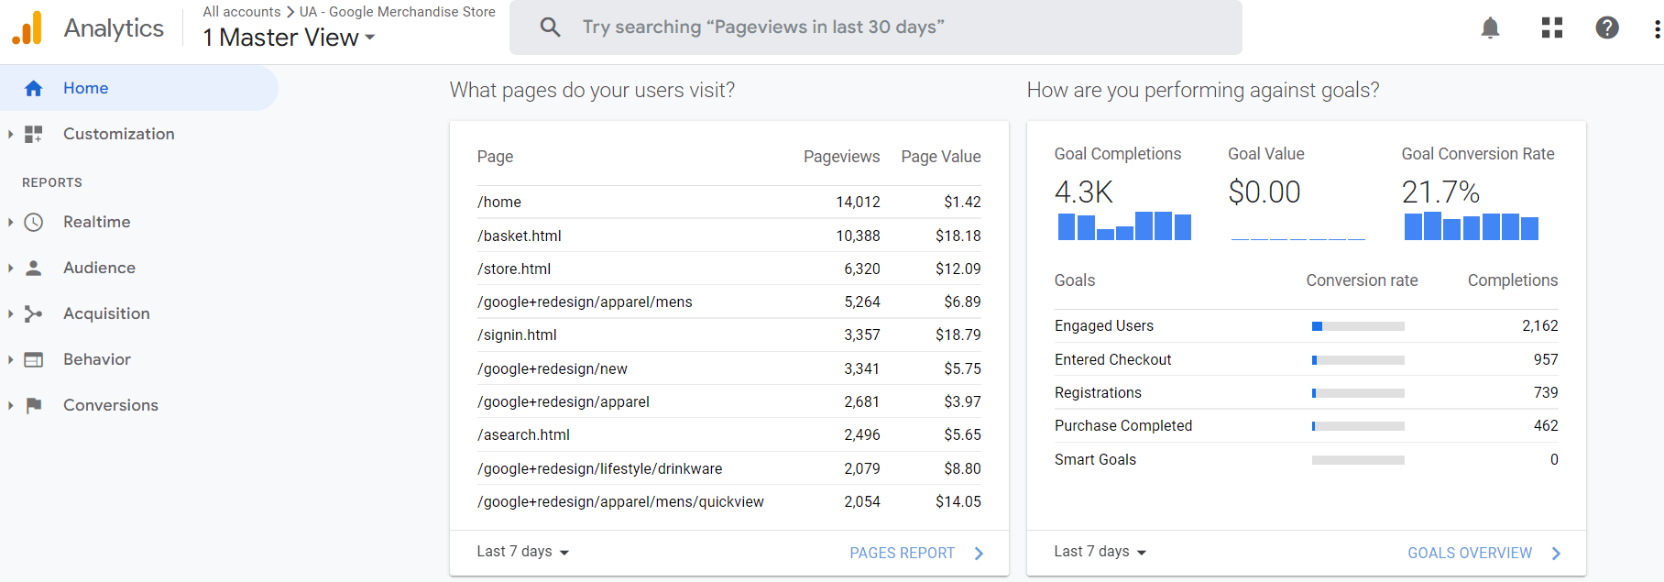Open the three-dot more options menu
Viewport: 1664px width, 582px height.
1657,28
